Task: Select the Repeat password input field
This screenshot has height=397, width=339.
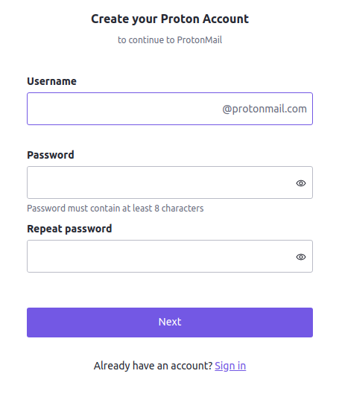Action: pos(170,256)
